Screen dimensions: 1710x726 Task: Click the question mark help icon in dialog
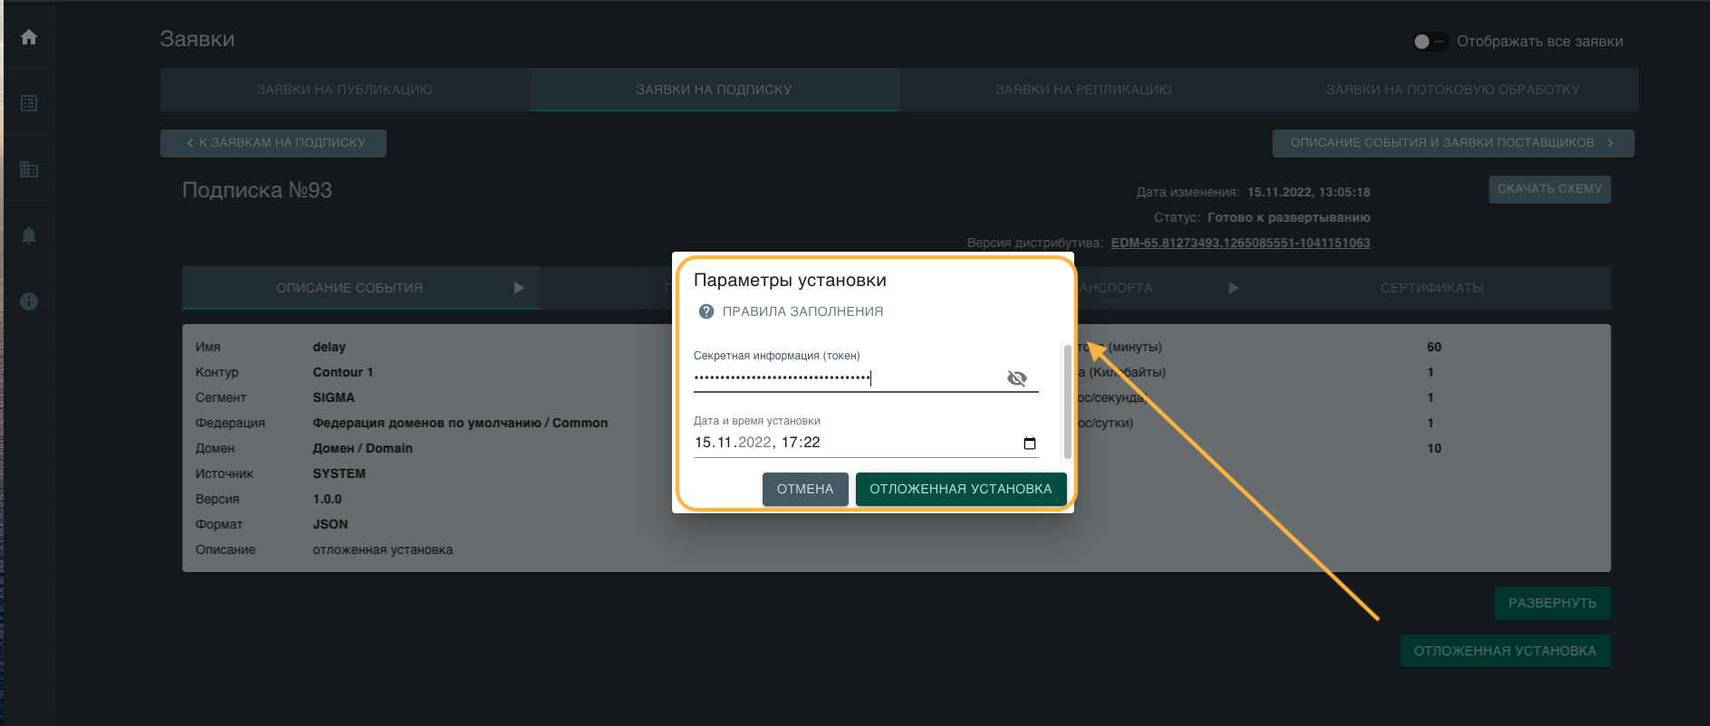706,311
